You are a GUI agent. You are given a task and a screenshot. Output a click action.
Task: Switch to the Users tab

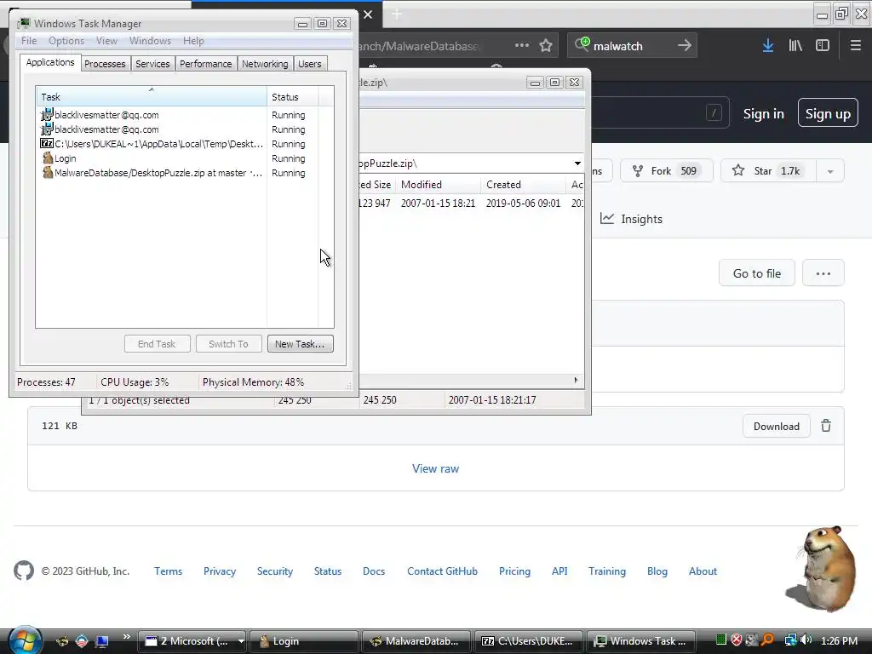coord(309,64)
